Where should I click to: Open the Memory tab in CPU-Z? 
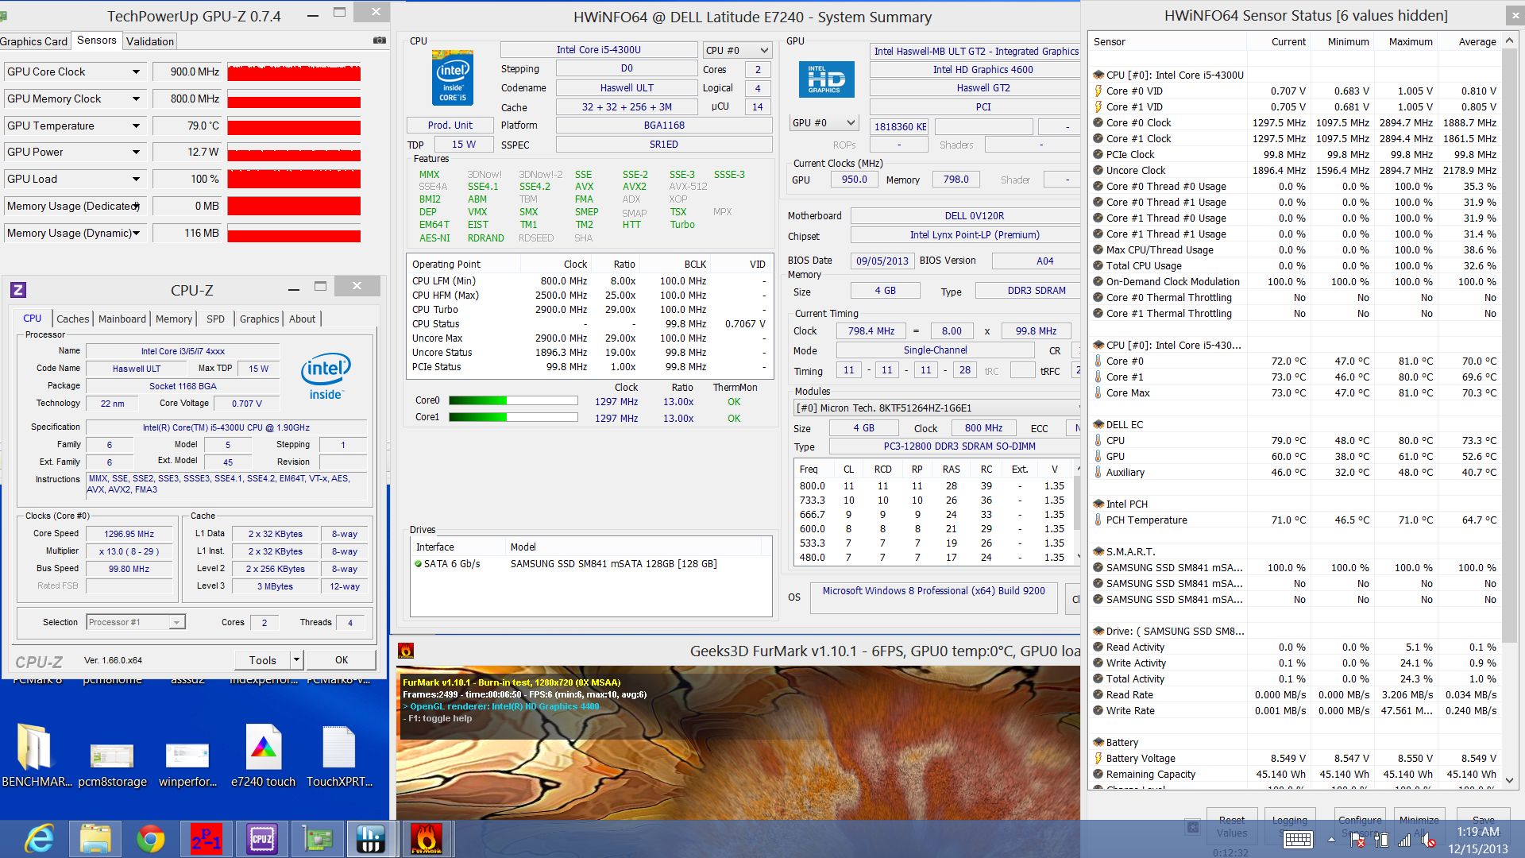174,319
